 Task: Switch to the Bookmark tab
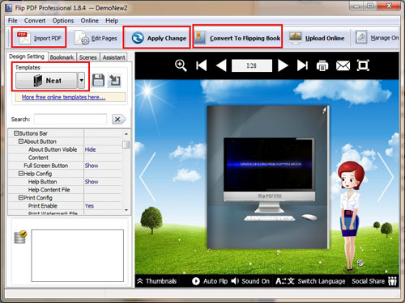coord(62,57)
